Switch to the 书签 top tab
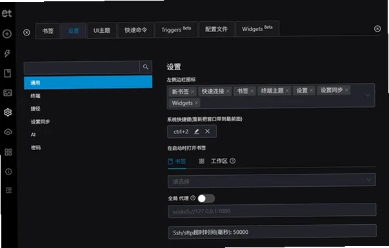This screenshot has width=389, height=248. tap(48, 31)
